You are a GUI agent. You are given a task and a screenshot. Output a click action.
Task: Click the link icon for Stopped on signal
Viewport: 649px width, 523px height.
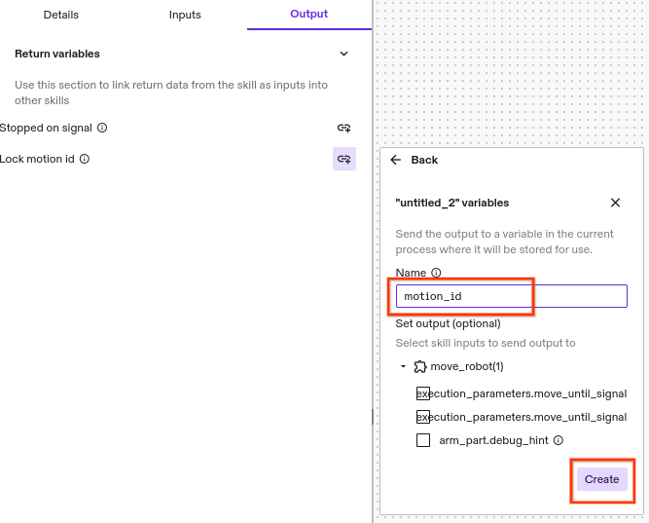[x=343, y=128]
